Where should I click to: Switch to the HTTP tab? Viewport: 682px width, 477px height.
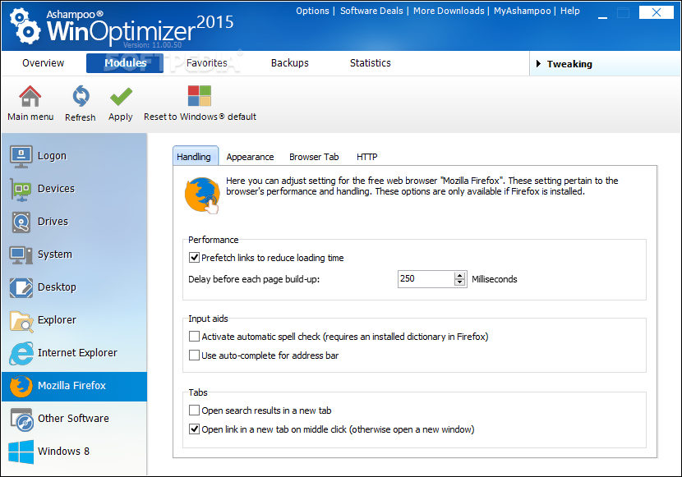click(367, 157)
